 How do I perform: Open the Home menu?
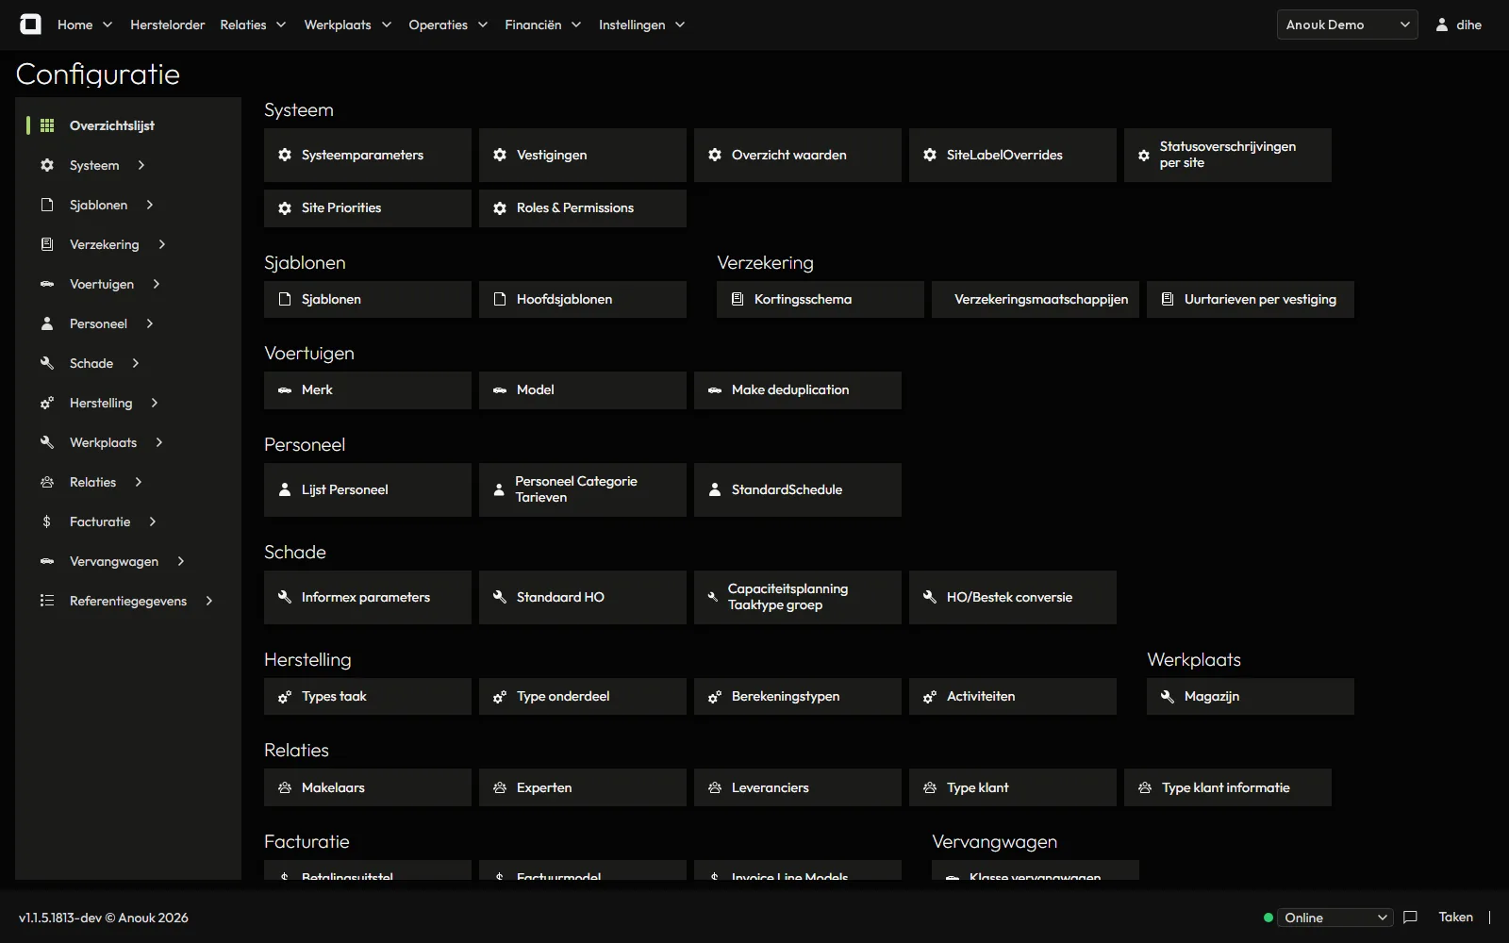[85, 25]
